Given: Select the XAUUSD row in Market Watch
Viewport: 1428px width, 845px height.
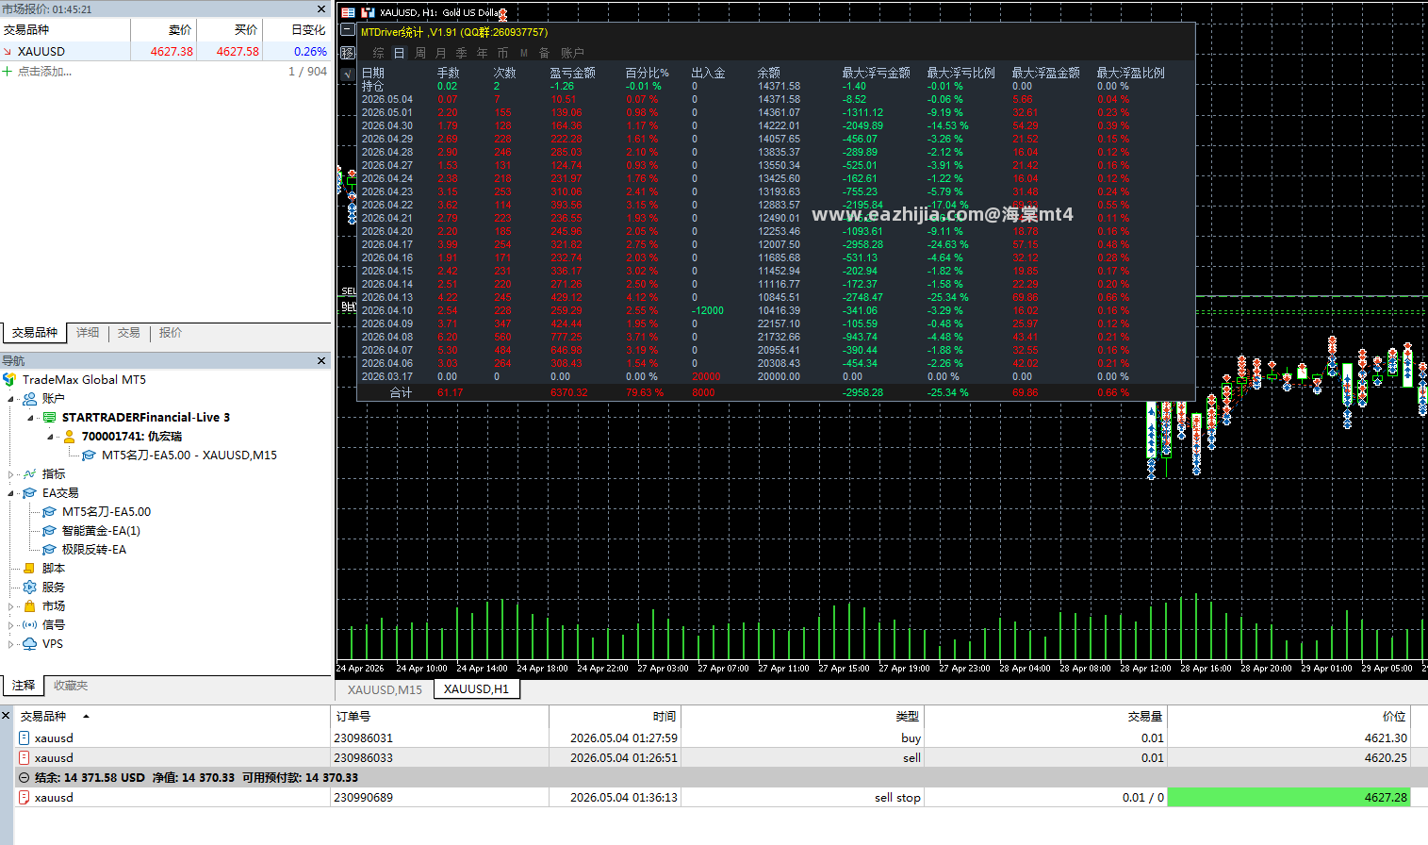Looking at the screenshot, I should pos(165,52).
